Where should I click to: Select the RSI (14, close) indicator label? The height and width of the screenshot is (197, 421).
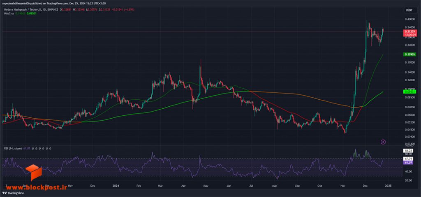coord(13,148)
